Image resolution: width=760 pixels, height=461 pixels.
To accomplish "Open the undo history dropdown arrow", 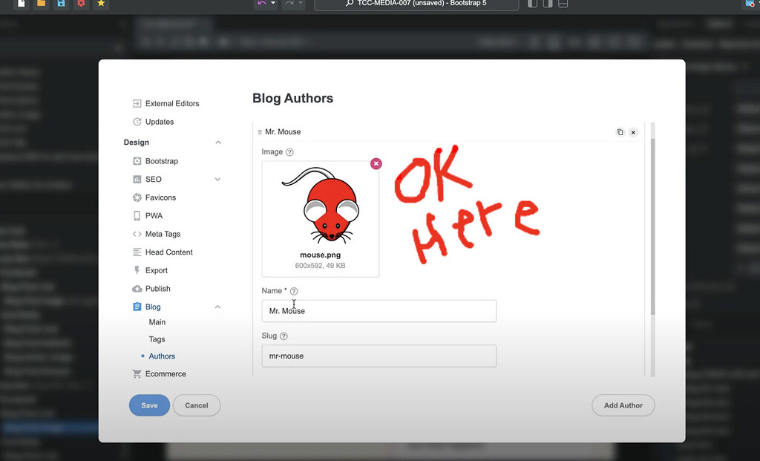I will click(x=272, y=4).
